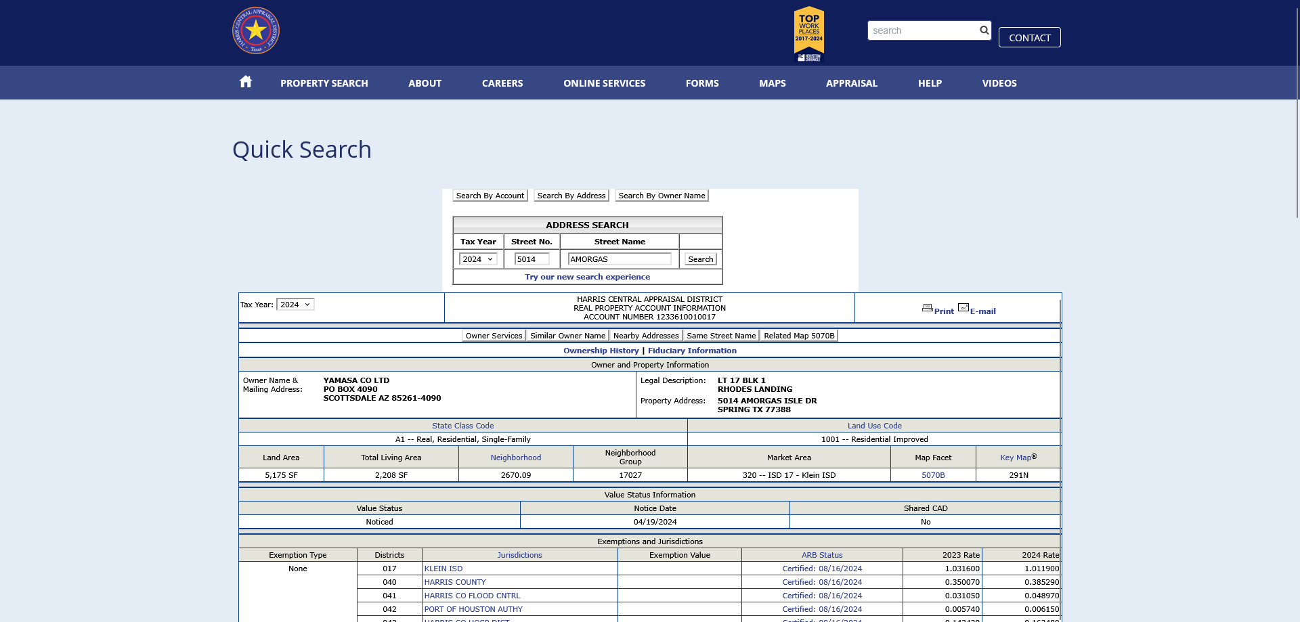Open the address search Tax Year dropdown

(478, 259)
